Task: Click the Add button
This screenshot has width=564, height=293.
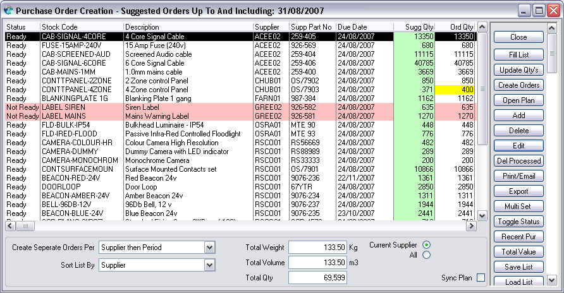Action: [518, 116]
